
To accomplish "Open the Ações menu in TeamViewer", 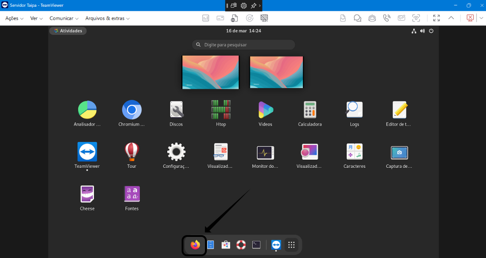I will [14, 18].
